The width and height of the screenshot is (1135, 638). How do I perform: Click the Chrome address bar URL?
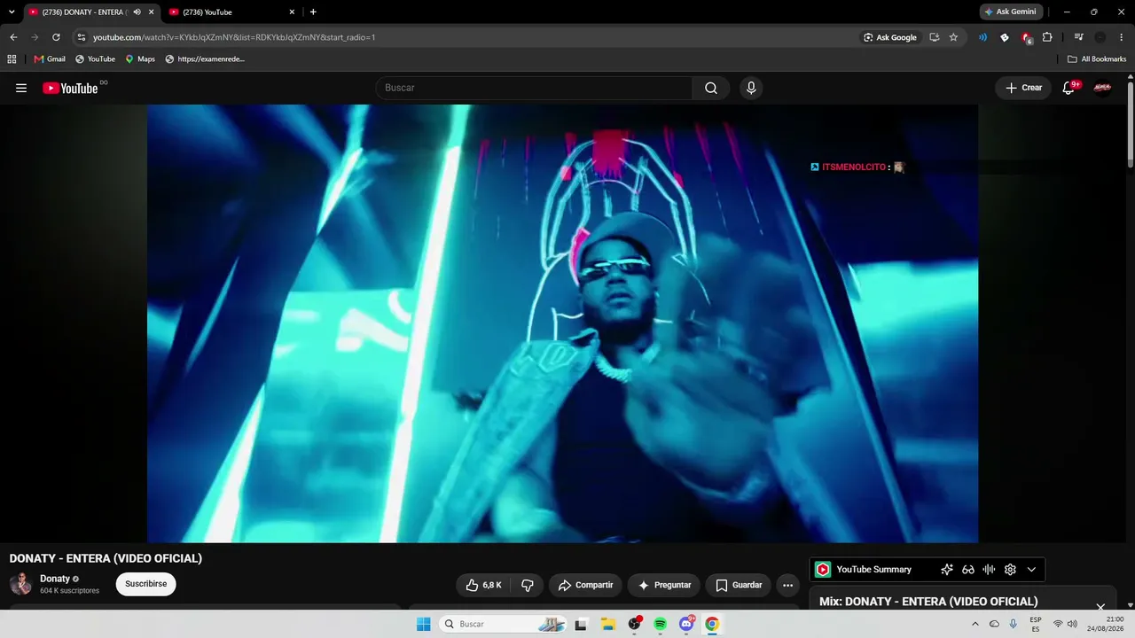(x=234, y=37)
